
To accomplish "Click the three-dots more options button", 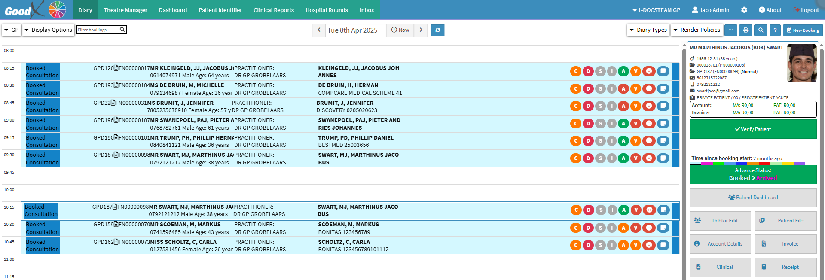I will [x=731, y=30].
